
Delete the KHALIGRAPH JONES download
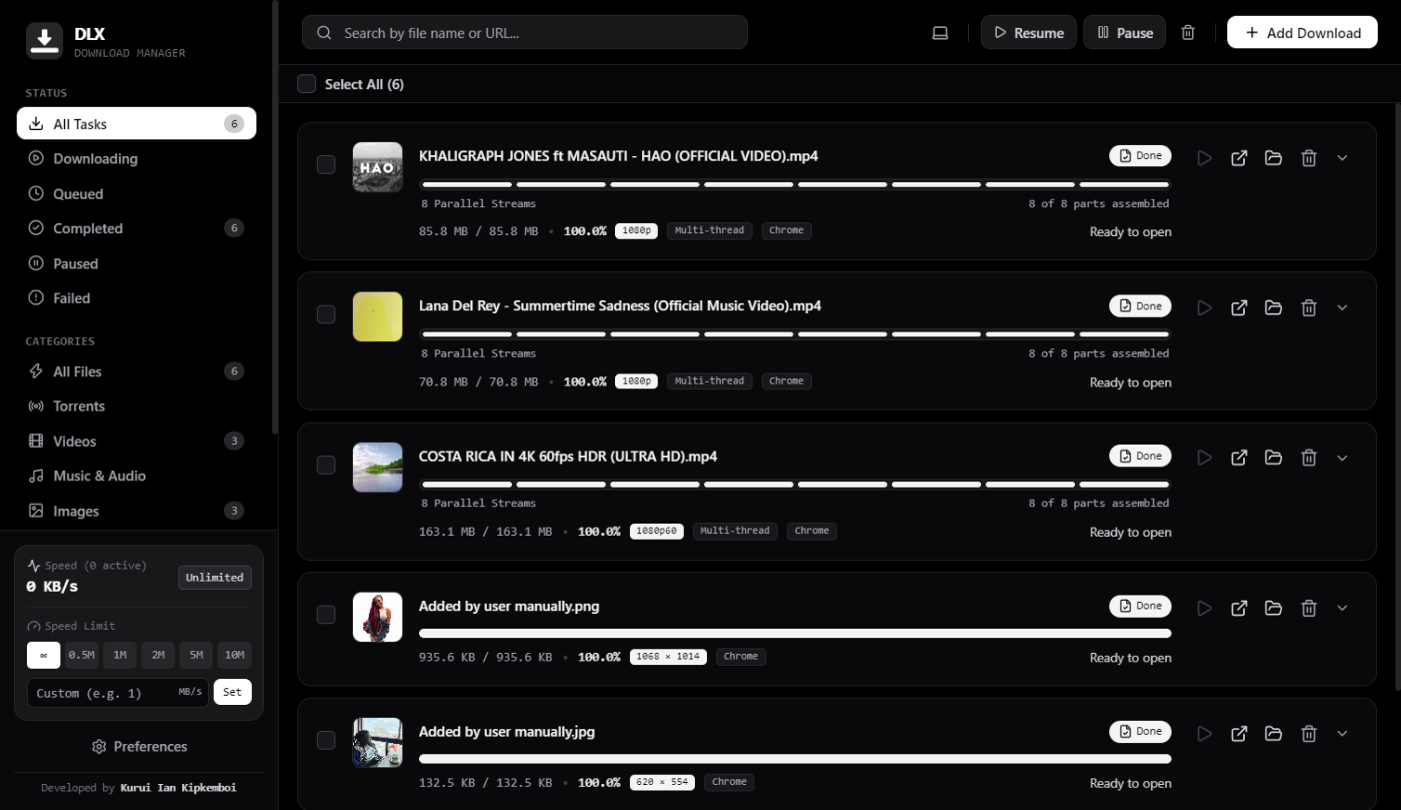(1309, 158)
